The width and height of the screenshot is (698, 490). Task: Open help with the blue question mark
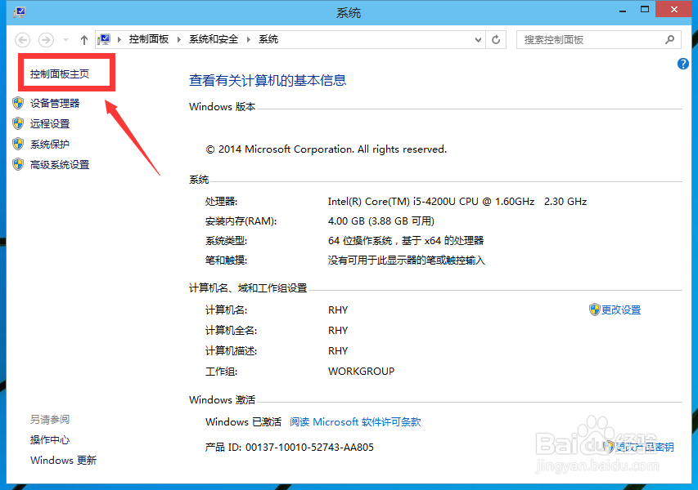click(x=683, y=64)
